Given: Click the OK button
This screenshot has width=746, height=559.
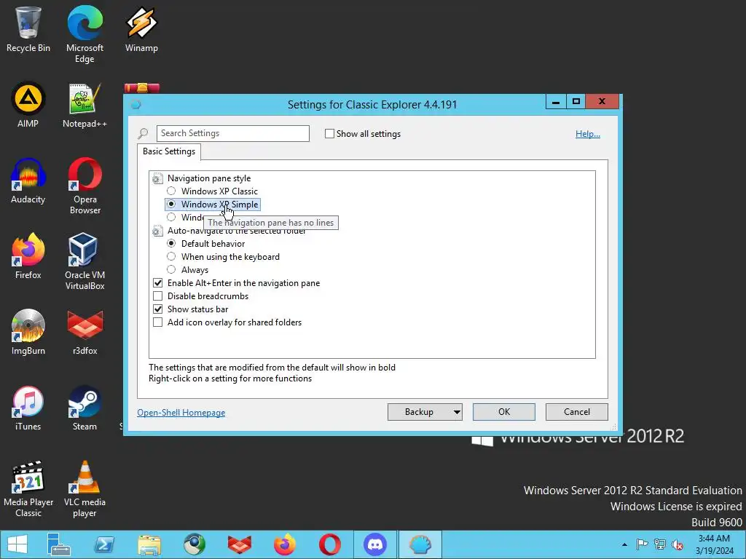Looking at the screenshot, I should click(x=504, y=412).
